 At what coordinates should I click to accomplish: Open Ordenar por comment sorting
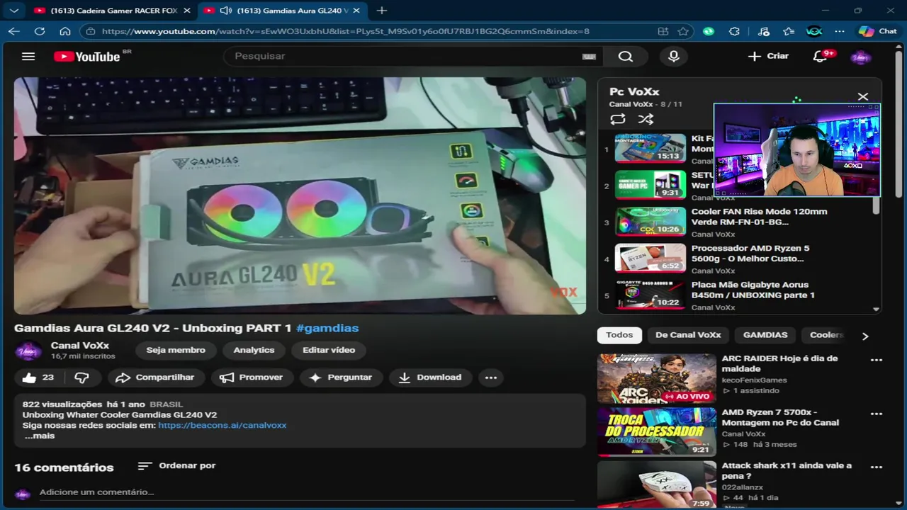(176, 465)
